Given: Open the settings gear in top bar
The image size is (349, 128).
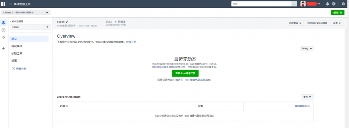Looking at the screenshot, I should point(334,4).
